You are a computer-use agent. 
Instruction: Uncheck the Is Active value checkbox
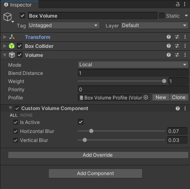(x=81, y=122)
